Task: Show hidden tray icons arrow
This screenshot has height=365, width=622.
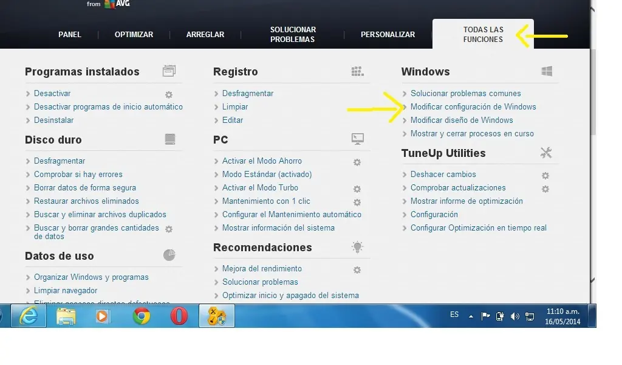Action: coord(471,316)
